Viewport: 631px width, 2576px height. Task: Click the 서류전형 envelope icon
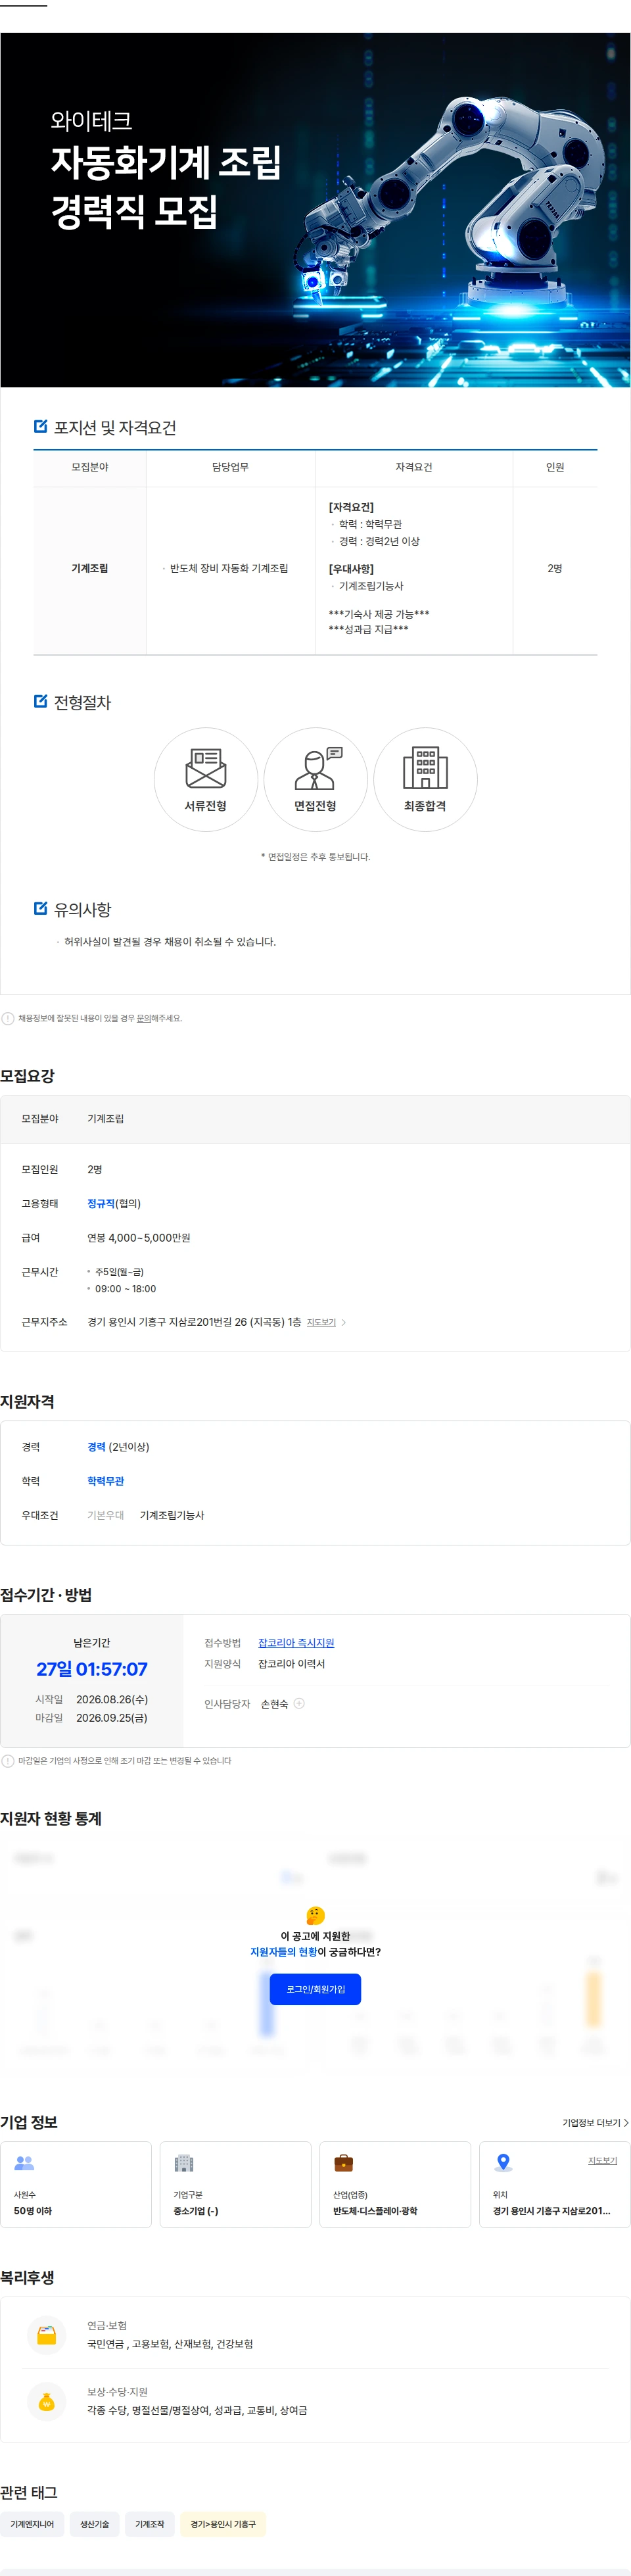pos(205,768)
